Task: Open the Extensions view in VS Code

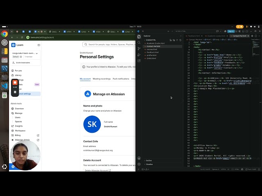Action: [139, 61]
